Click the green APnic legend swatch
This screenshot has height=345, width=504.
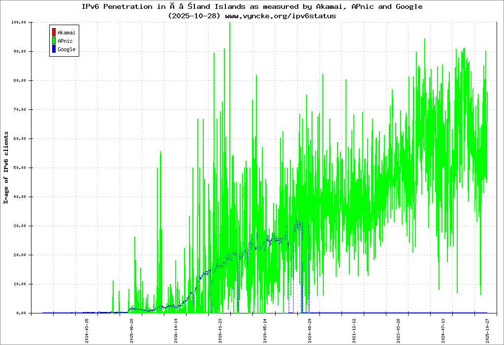[53, 41]
